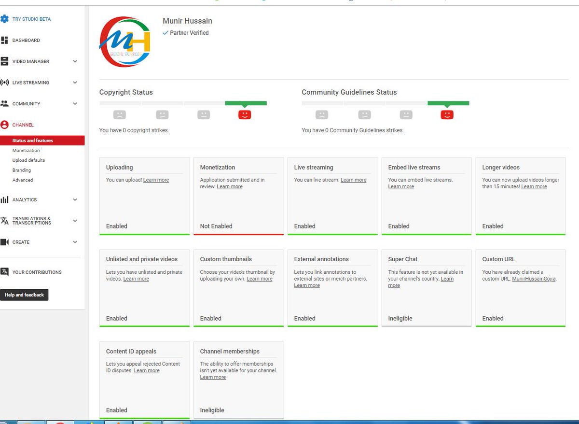This screenshot has height=424, width=579.
Task: Click the Your Contributions translate icon
Action: [4, 272]
